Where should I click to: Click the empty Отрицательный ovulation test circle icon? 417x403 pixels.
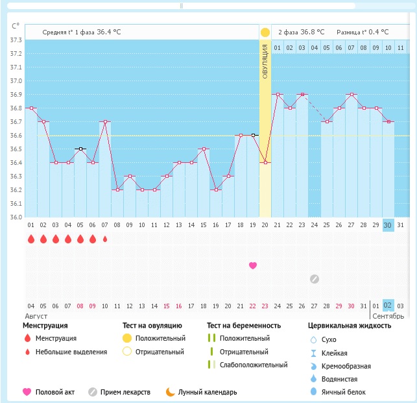point(127,352)
